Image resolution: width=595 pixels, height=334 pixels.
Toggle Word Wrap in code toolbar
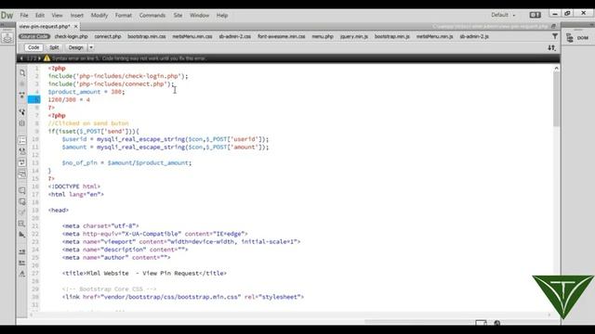(22, 162)
